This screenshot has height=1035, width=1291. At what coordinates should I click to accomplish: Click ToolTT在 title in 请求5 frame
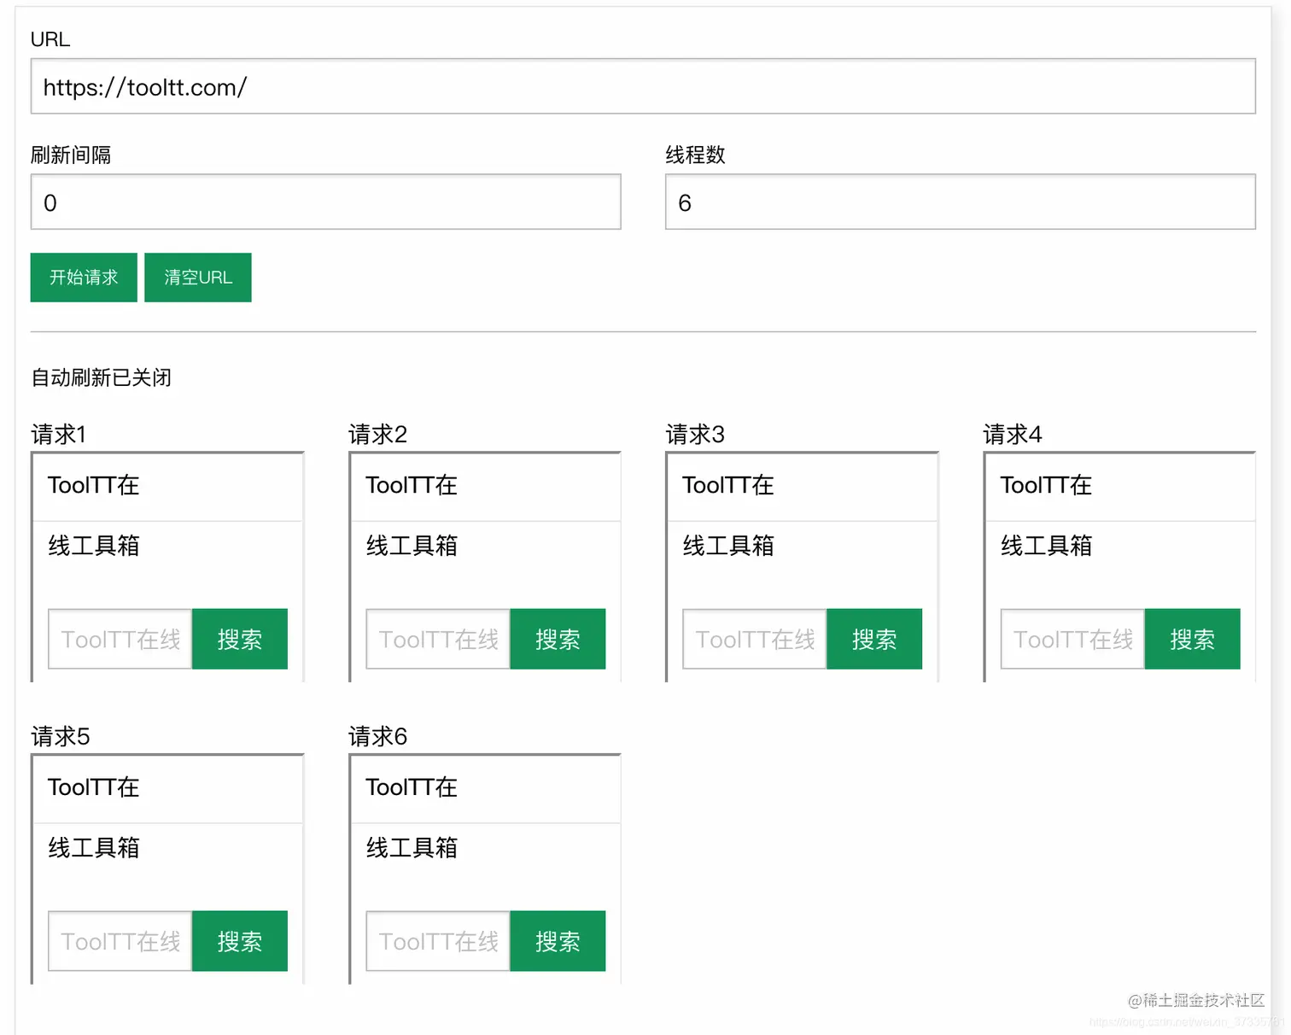[x=94, y=787]
